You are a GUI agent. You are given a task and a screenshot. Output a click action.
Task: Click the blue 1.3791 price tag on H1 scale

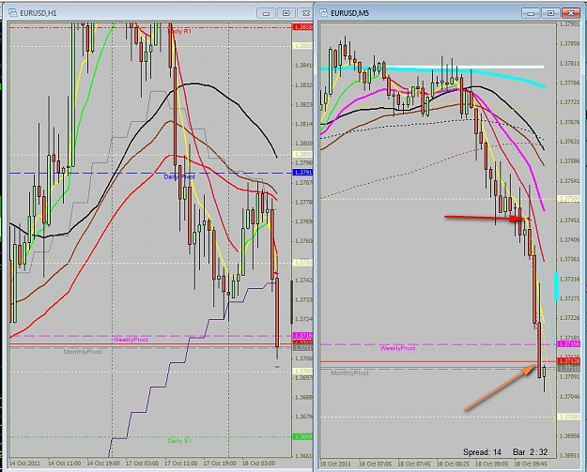tap(302, 173)
